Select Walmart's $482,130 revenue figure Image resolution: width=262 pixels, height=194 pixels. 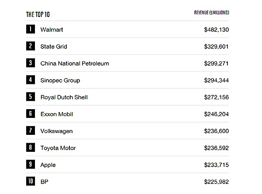tap(216, 30)
